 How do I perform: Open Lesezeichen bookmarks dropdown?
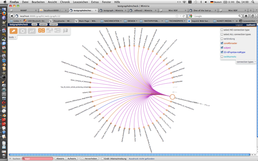(x=248, y=21)
